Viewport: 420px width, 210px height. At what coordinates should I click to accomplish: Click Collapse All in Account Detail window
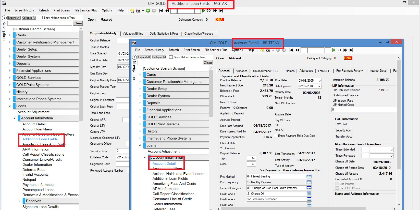click(159, 57)
